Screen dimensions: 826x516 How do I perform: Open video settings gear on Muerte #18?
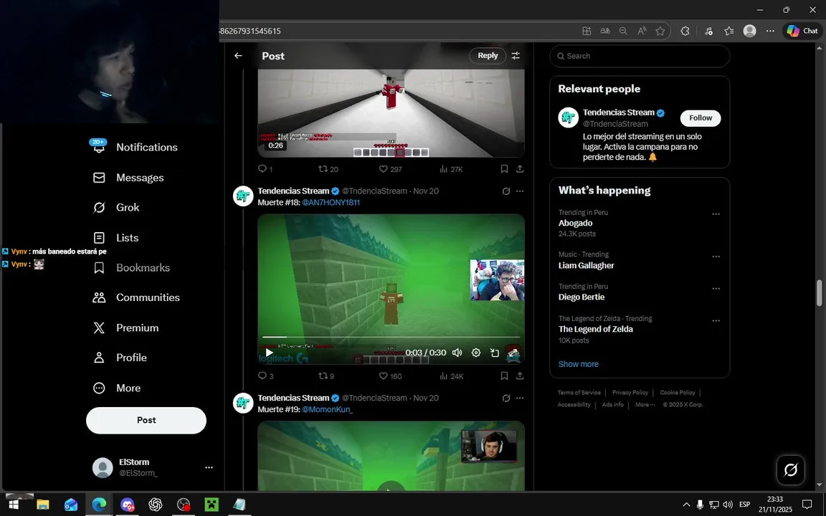coord(475,353)
